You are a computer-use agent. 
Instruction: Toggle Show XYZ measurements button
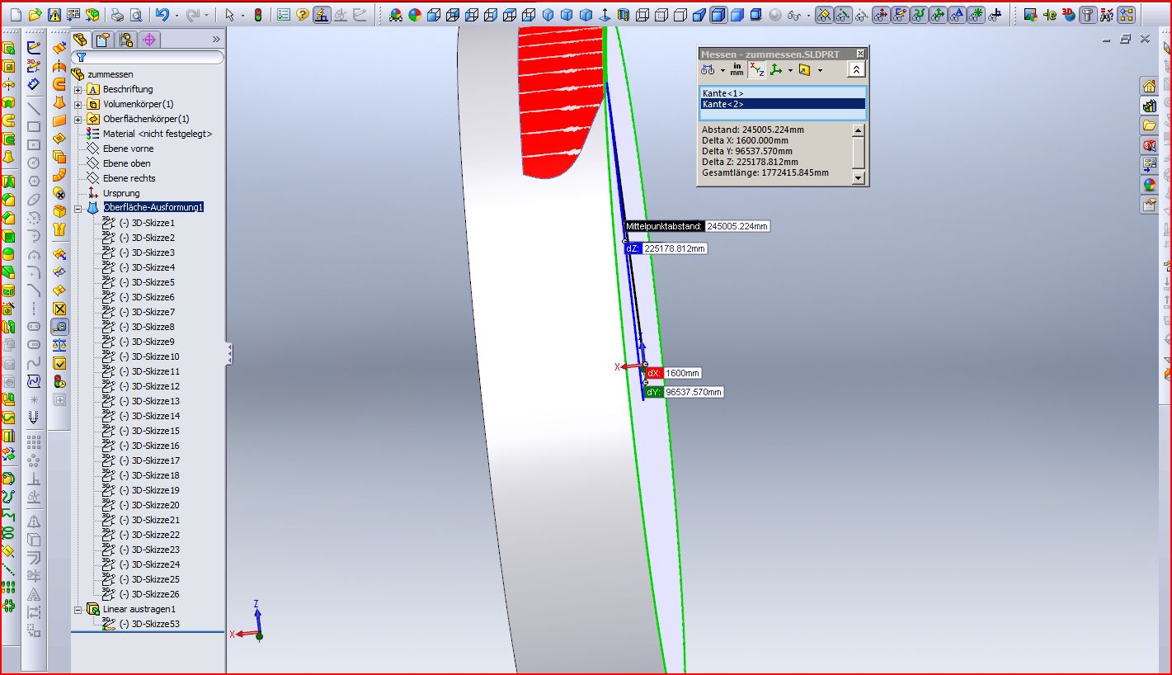click(x=756, y=70)
